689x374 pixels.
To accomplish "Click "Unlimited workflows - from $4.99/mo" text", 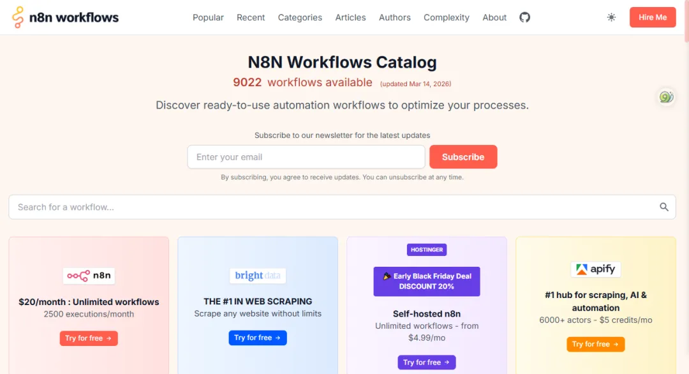I will coord(427,332).
